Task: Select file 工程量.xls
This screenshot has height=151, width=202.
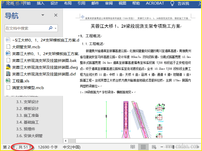Action: 21,81
